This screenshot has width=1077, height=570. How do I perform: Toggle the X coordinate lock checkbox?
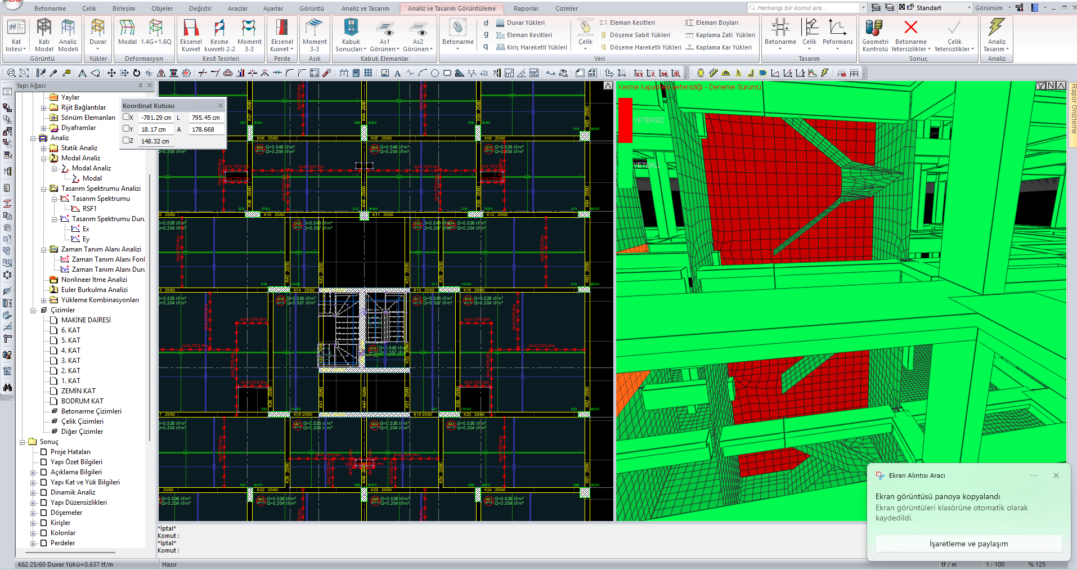pyautogui.click(x=126, y=118)
